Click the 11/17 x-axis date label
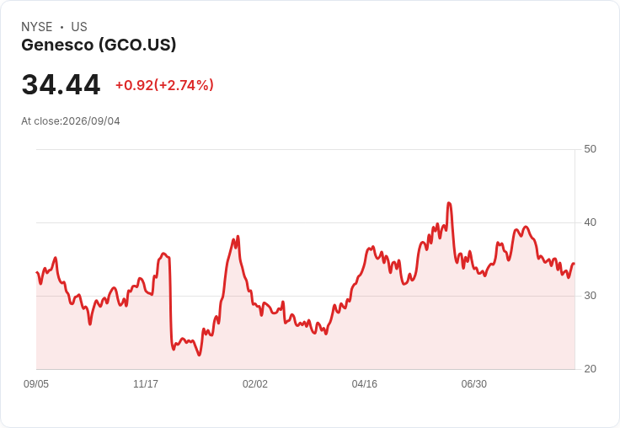 pyautogui.click(x=146, y=384)
